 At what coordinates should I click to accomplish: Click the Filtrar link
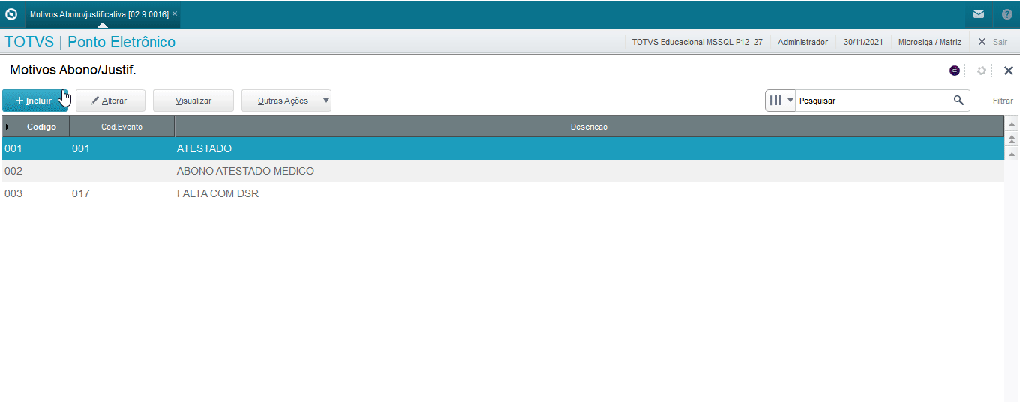[x=1003, y=100]
